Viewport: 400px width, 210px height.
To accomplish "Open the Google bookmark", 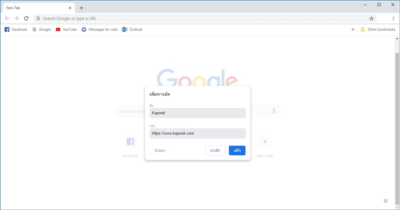I will tap(41, 29).
